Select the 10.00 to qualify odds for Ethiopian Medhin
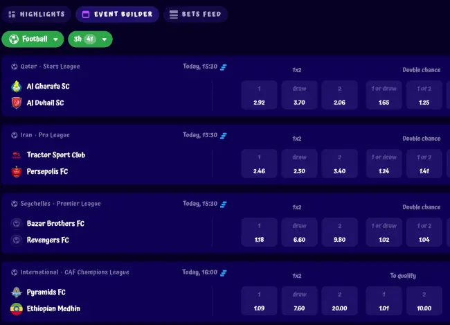 [424, 301]
